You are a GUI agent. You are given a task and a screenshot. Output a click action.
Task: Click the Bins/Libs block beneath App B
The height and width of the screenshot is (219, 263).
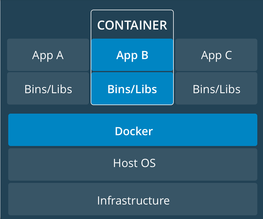[132, 89]
